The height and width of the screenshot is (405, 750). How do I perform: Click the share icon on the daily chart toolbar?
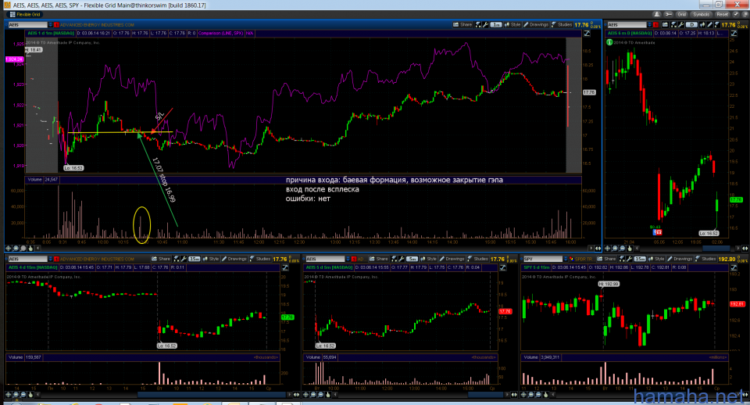tap(666, 24)
